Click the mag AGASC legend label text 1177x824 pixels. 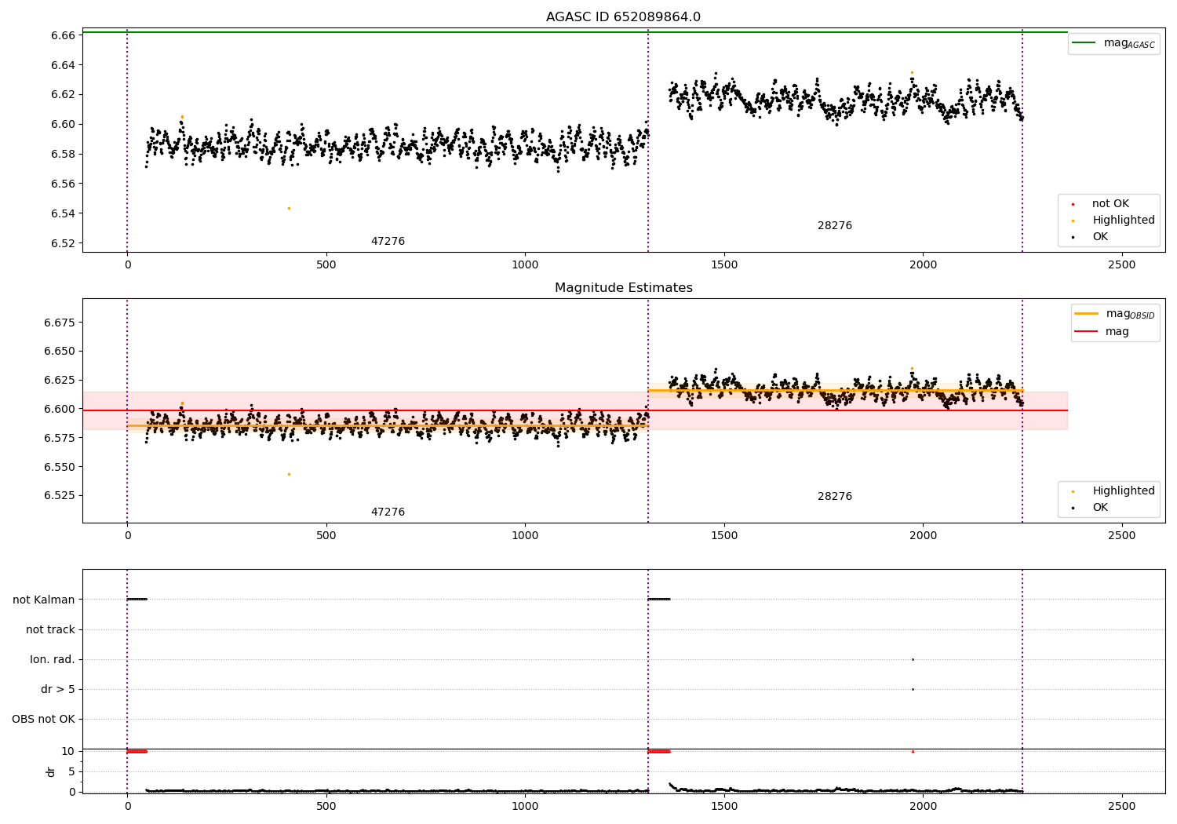pyautogui.click(x=1129, y=43)
